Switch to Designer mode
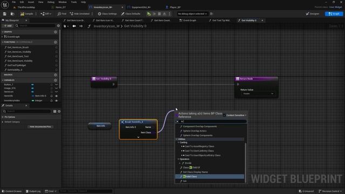The image size is (345, 194). coord(313,14)
